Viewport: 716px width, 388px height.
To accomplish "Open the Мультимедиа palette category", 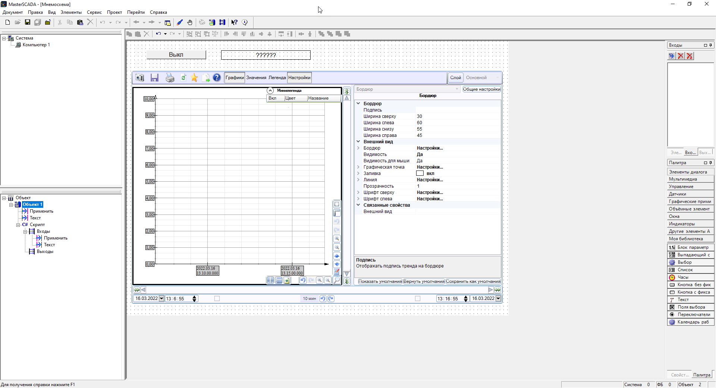I will click(x=690, y=179).
